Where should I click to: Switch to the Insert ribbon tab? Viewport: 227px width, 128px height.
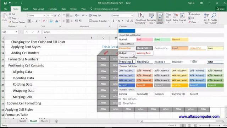[26, 9]
